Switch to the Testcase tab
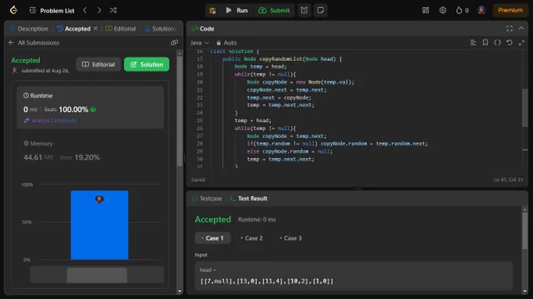533x299 pixels. [207, 199]
